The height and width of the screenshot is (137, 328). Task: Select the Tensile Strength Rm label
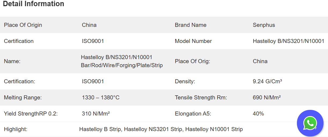[201, 98]
